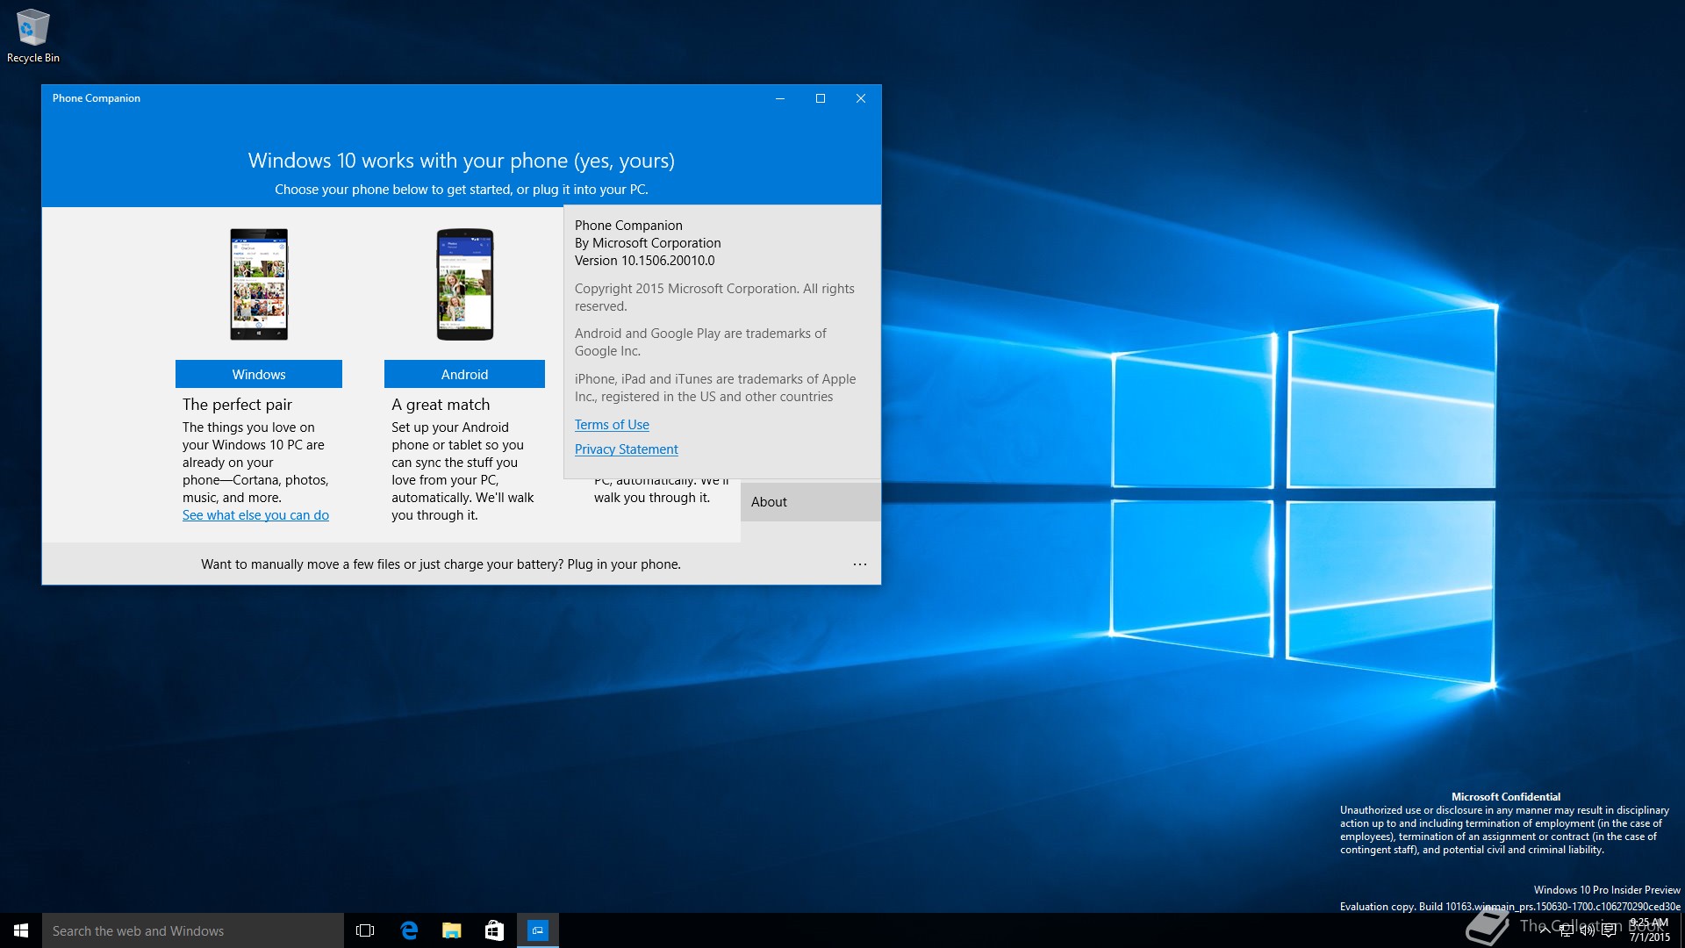This screenshot has width=1685, height=948.
Task: Click the 'By Microsoft Corporation' text
Action: pyautogui.click(x=648, y=243)
